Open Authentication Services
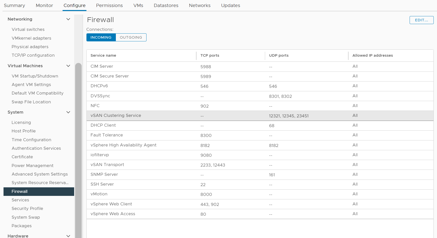Image resolution: width=437 pixels, height=238 pixels. [x=36, y=148]
